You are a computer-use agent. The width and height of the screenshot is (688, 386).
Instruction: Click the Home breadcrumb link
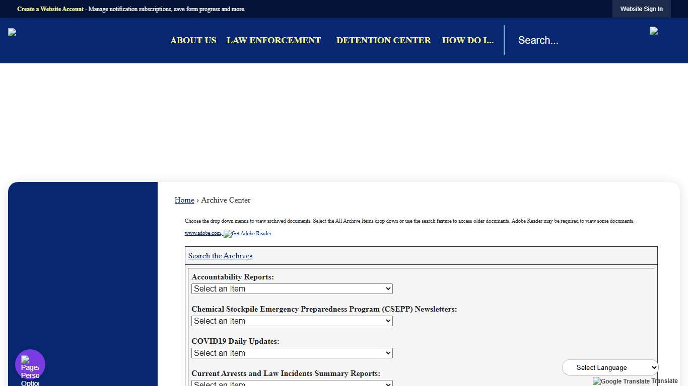click(184, 200)
